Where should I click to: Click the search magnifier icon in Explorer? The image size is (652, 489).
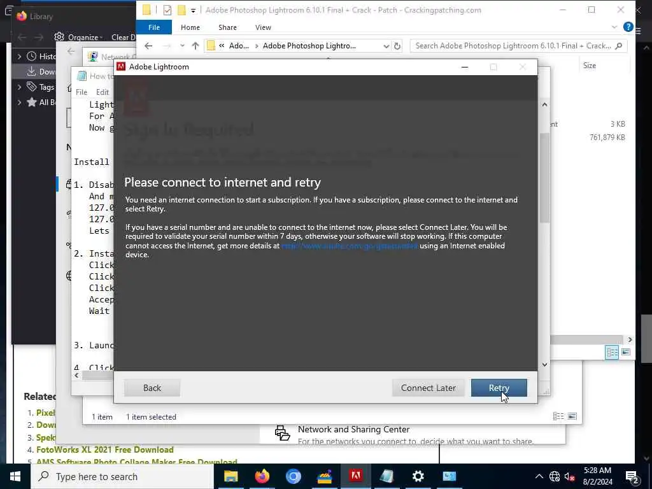coord(618,46)
